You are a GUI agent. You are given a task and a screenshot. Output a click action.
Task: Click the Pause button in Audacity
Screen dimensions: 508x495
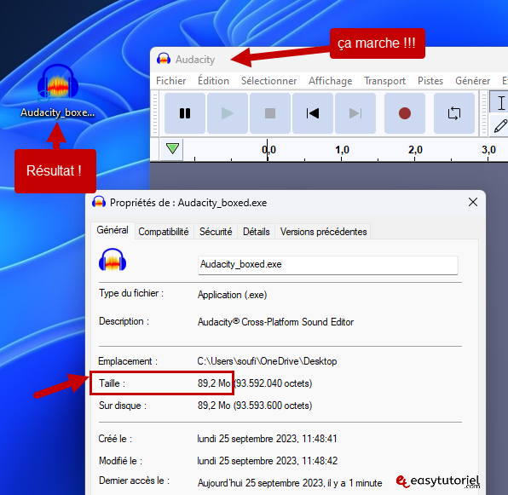185,113
